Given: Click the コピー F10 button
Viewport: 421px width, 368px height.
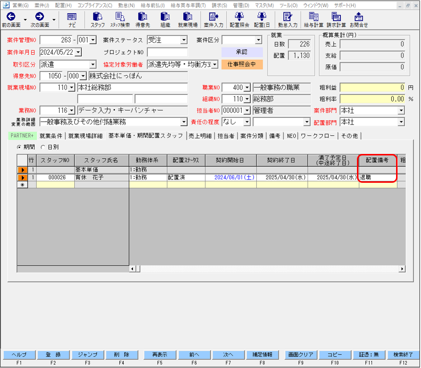Looking at the screenshot, I should point(335,355).
